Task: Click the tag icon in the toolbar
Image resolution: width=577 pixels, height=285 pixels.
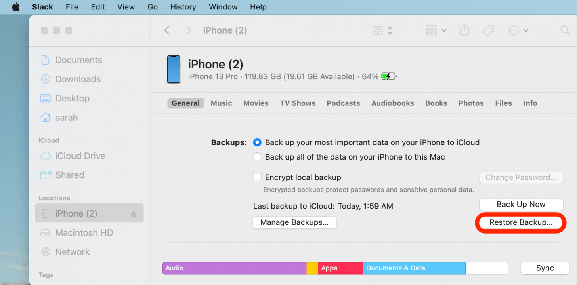Action: click(488, 30)
